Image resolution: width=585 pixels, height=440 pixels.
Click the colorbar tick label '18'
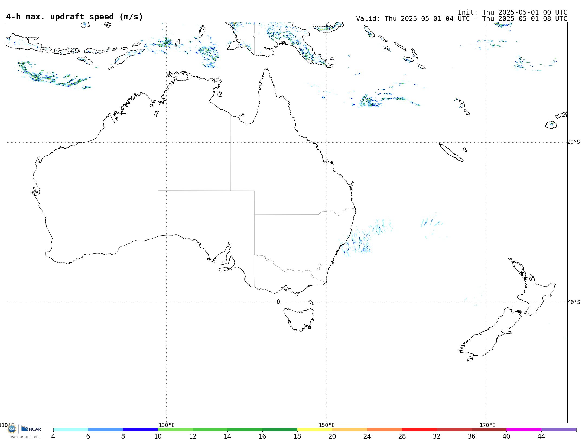pos(297,436)
